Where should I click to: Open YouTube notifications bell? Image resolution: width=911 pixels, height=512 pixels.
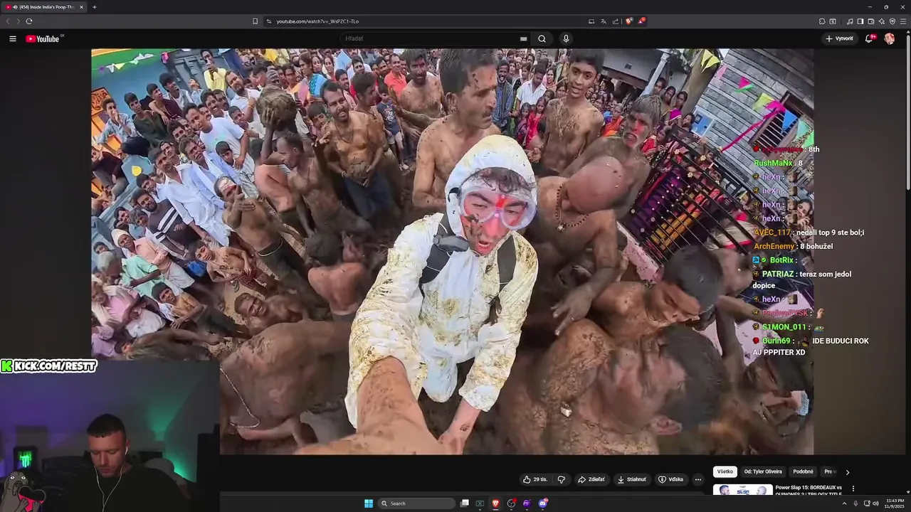(869, 39)
